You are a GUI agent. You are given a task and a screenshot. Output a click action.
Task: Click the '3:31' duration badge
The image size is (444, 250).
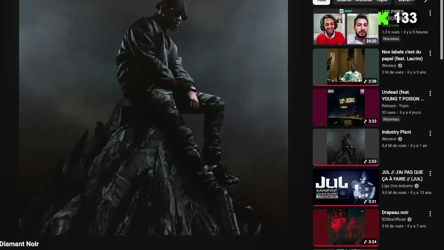pyautogui.click(x=370, y=201)
